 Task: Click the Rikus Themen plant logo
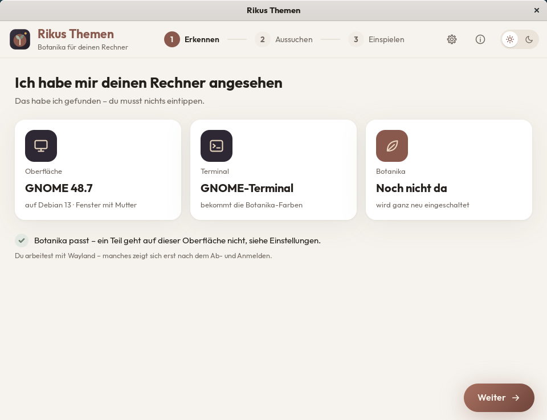[x=20, y=39]
